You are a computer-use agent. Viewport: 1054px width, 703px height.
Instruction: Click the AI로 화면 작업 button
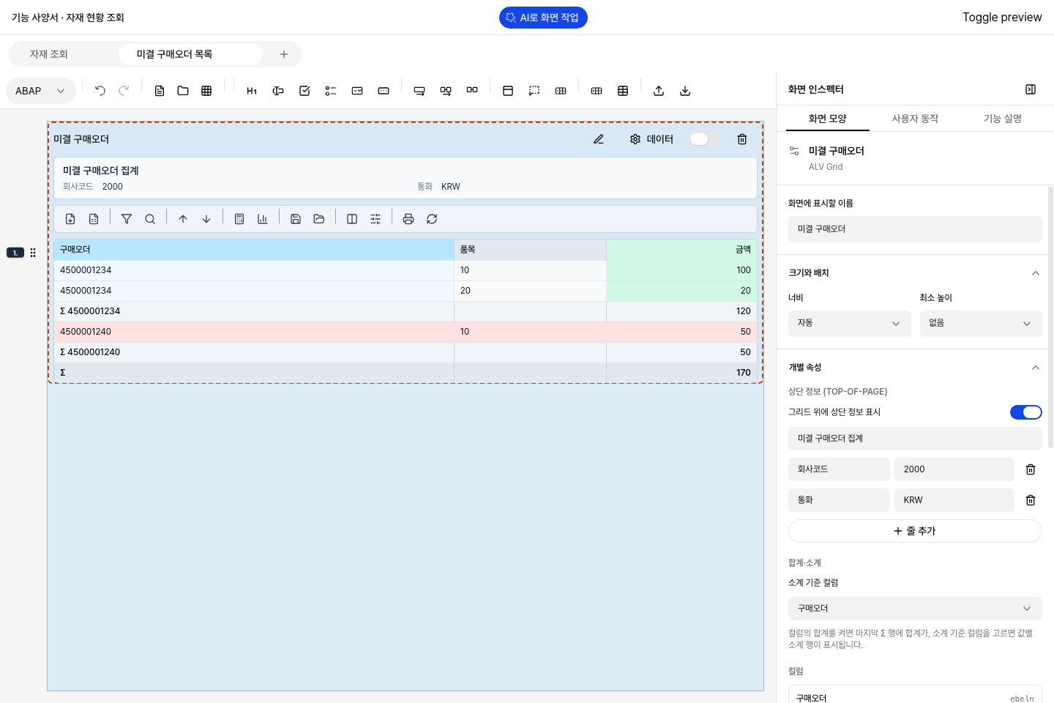543,18
